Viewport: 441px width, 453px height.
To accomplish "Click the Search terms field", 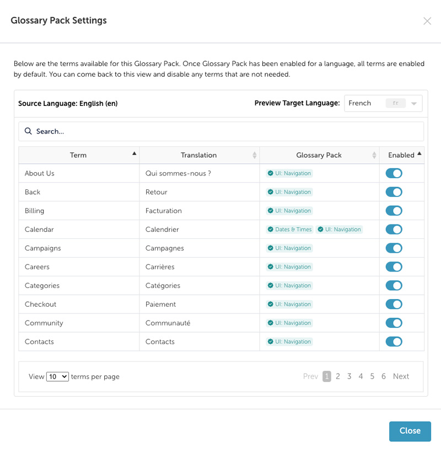I will pyautogui.click(x=221, y=131).
